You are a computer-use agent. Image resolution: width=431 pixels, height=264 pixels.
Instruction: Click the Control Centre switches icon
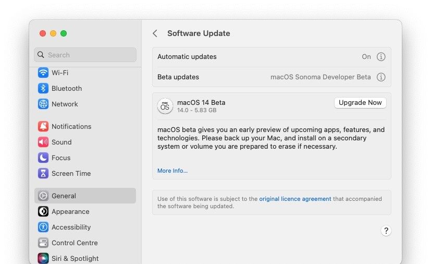(x=43, y=243)
